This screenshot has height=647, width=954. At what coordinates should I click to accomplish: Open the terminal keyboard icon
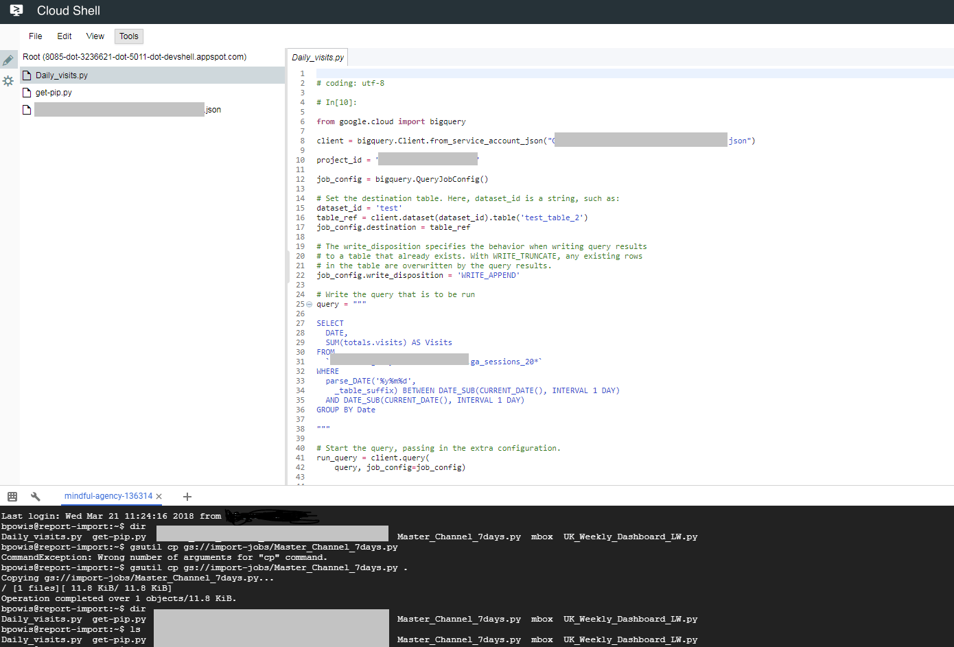12,496
